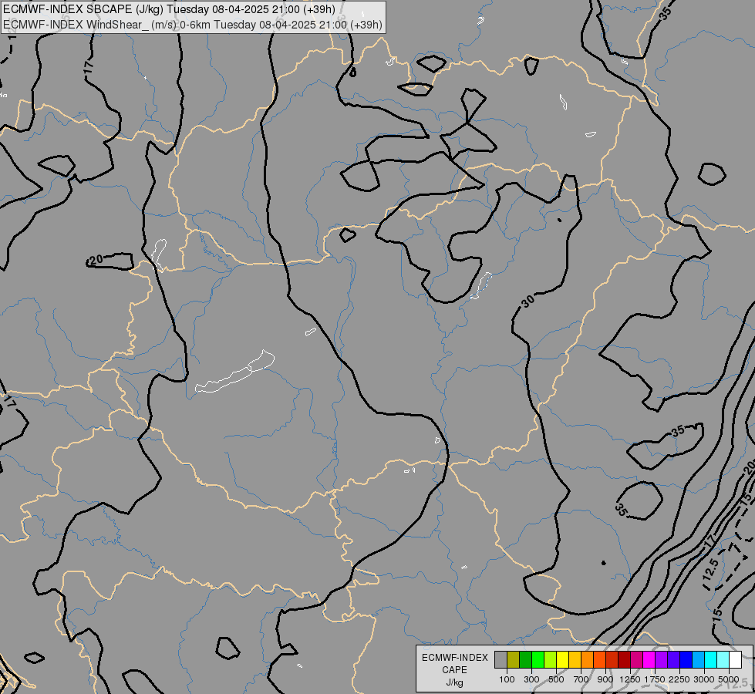The width and height of the screenshot is (755, 694).
Task: Click the crimson pink swatch beside 1250
Action: coord(636,659)
